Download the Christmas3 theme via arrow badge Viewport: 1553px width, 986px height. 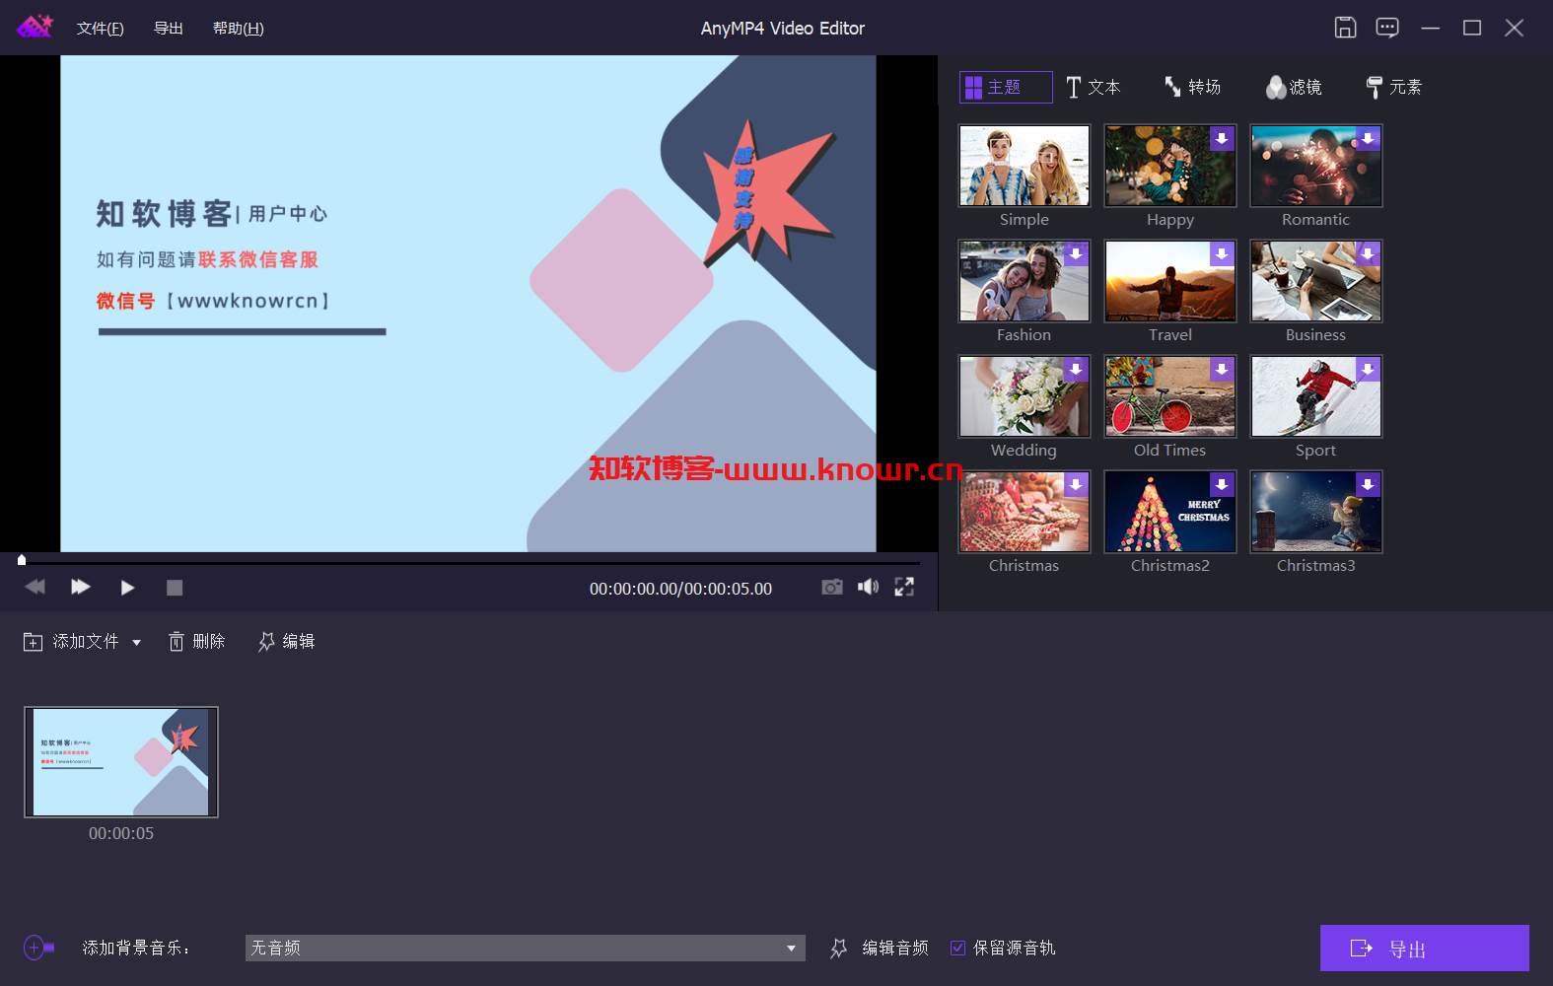1368,485
